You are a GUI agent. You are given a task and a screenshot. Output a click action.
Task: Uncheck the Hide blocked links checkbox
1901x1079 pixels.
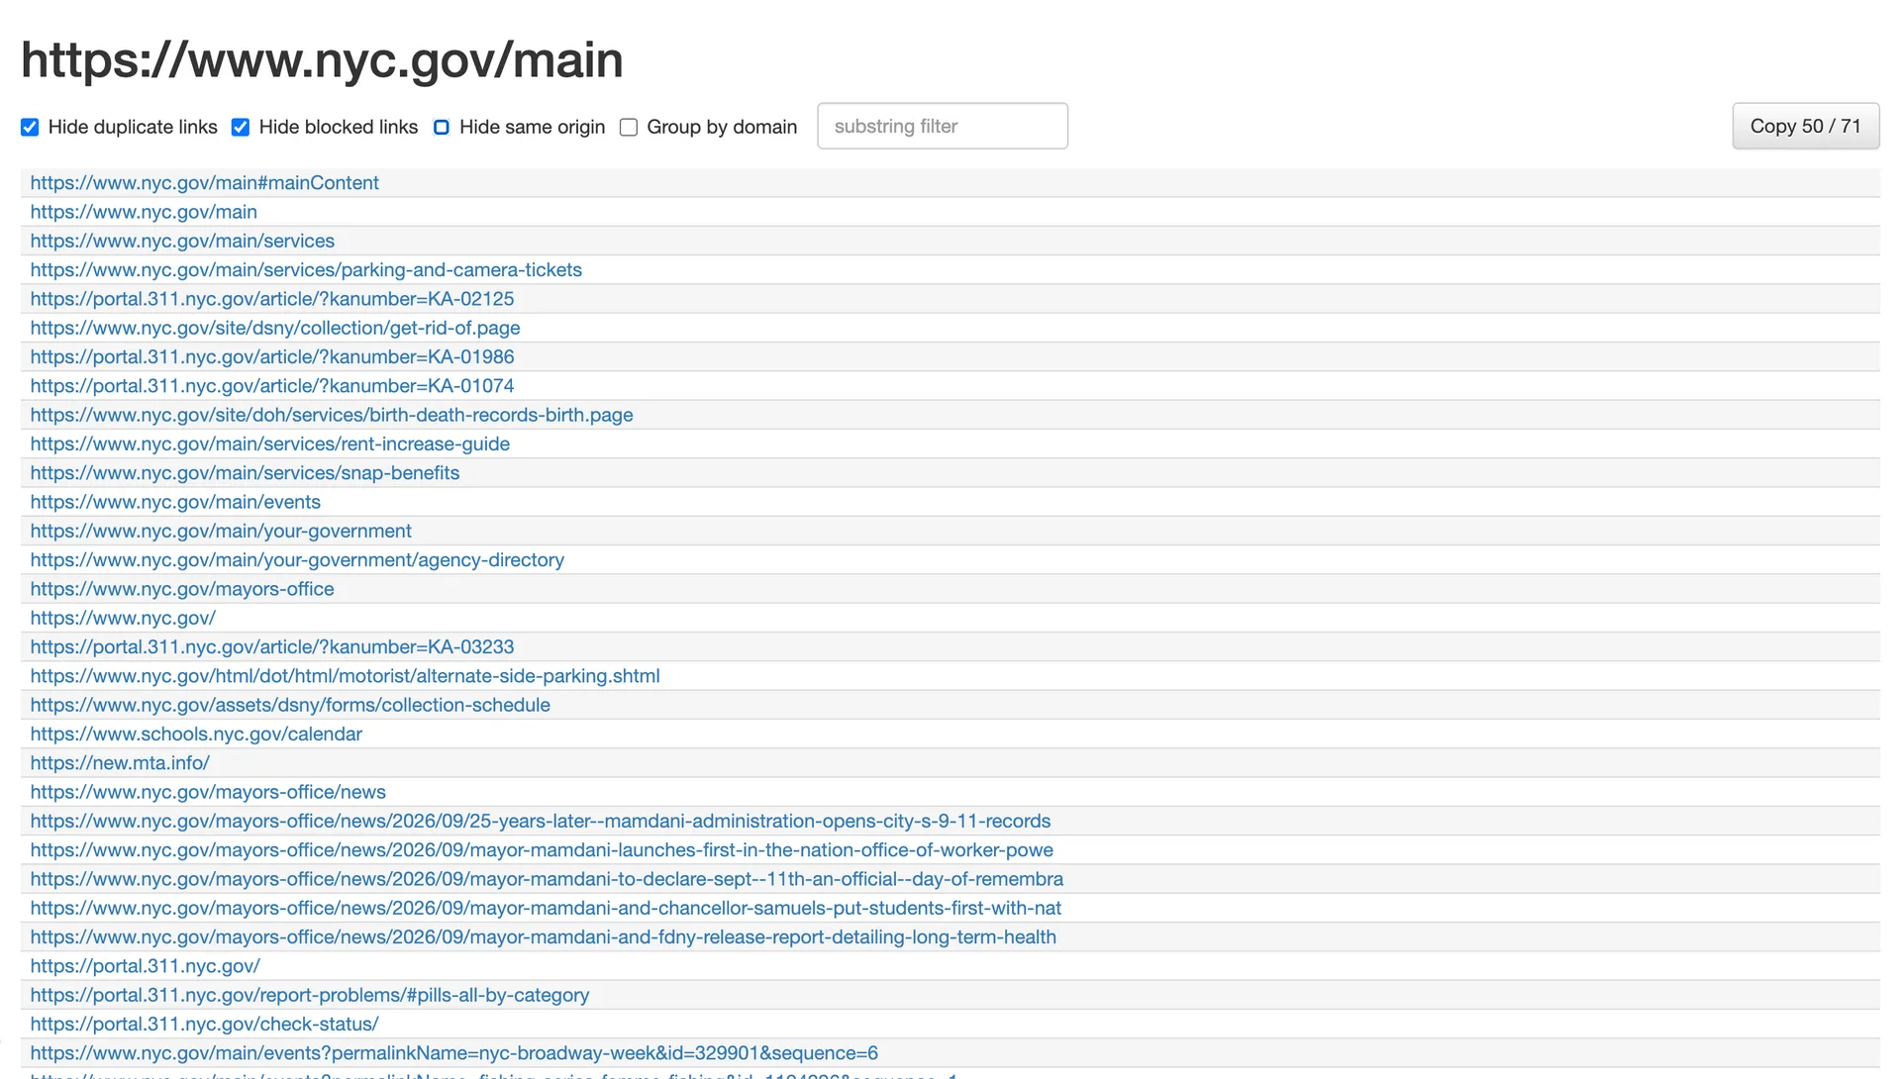click(x=241, y=127)
